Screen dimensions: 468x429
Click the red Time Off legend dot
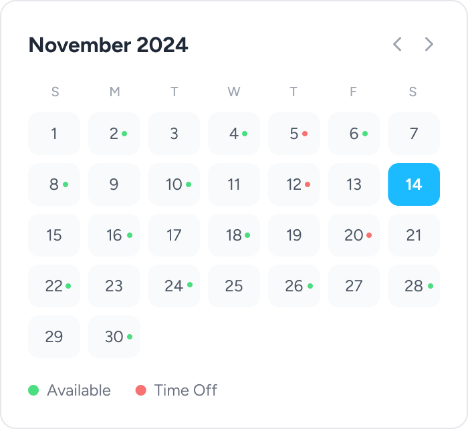[x=140, y=390]
